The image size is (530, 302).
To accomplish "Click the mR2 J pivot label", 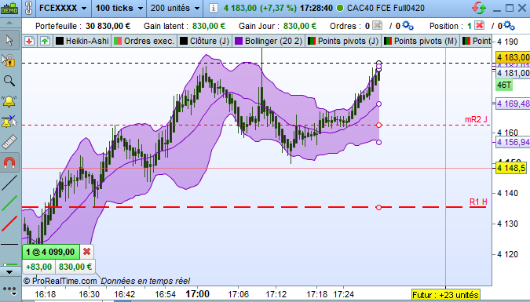I will (476, 119).
